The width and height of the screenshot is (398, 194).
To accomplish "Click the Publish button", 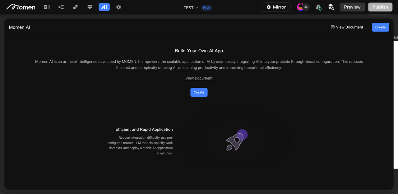I will tap(380, 7).
